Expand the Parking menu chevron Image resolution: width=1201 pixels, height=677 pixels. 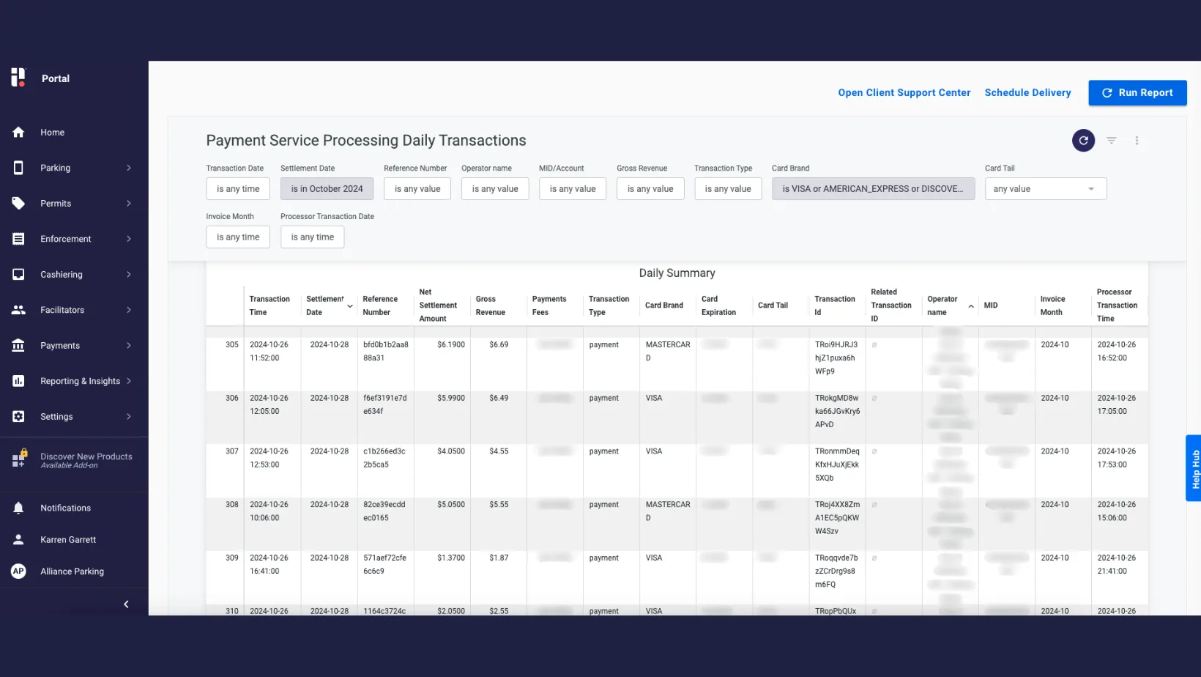pyautogui.click(x=129, y=168)
